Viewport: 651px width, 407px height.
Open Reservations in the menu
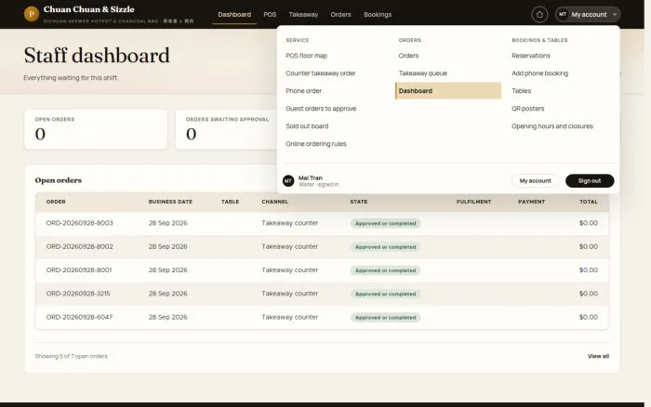point(531,56)
